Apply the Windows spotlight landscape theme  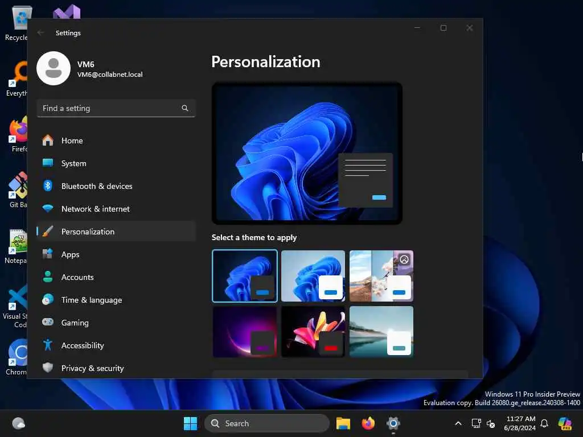coord(381,276)
